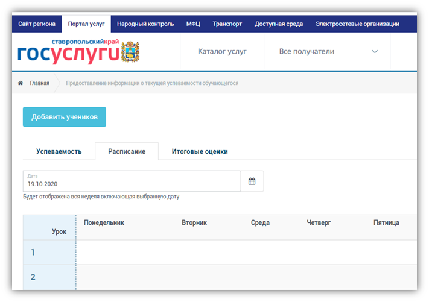Switch to Сайт региона tab
429x302 pixels.
click(x=37, y=24)
